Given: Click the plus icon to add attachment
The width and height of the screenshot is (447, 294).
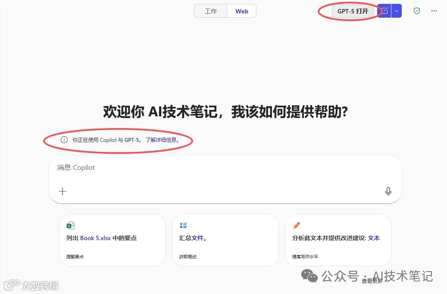Looking at the screenshot, I should (x=63, y=191).
